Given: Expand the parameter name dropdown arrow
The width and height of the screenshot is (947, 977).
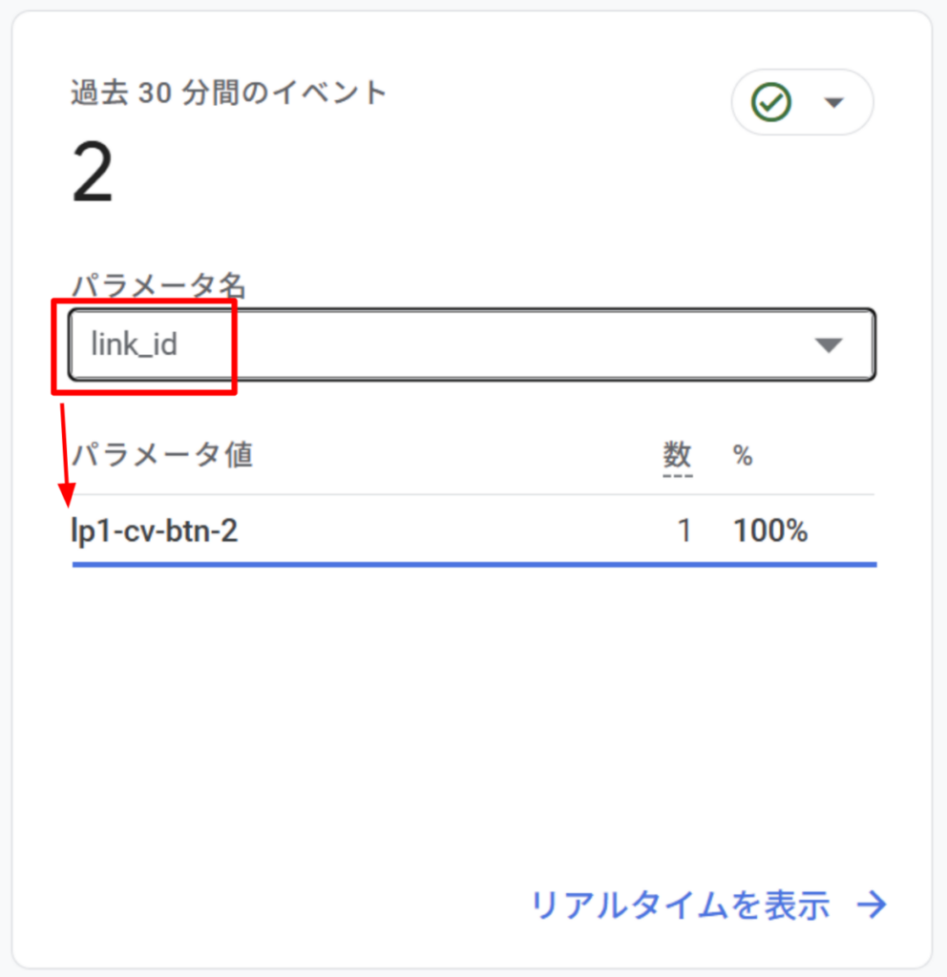Looking at the screenshot, I should (829, 345).
